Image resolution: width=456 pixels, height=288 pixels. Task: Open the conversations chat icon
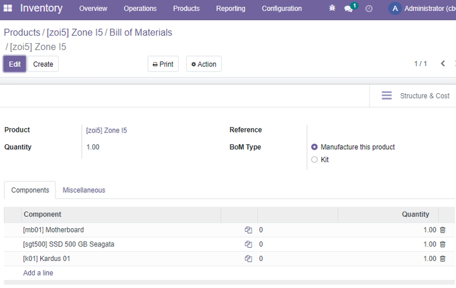tap(348, 9)
